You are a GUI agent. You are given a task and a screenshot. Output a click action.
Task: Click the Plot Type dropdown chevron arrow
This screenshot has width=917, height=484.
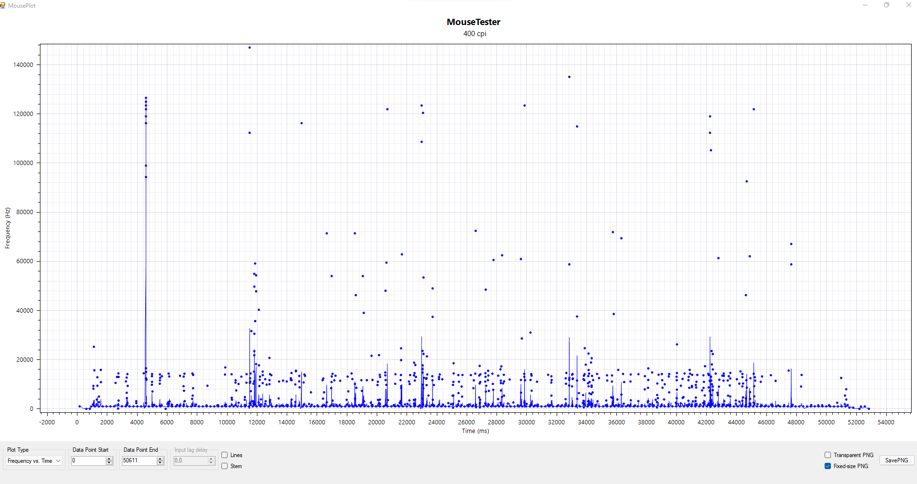point(58,461)
